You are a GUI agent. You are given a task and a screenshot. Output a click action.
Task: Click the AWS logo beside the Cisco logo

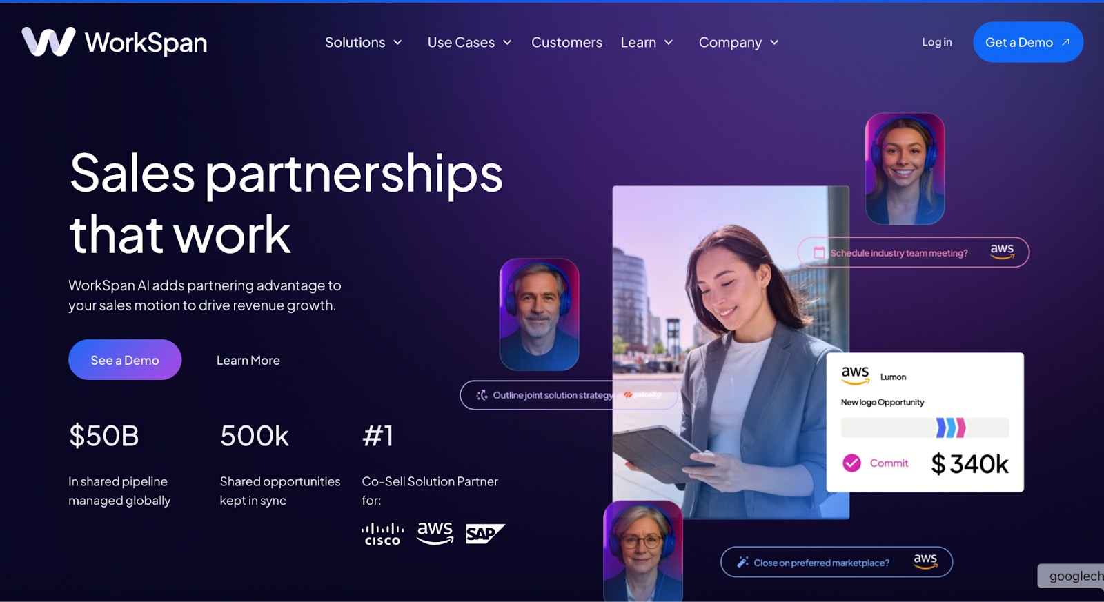click(x=435, y=533)
